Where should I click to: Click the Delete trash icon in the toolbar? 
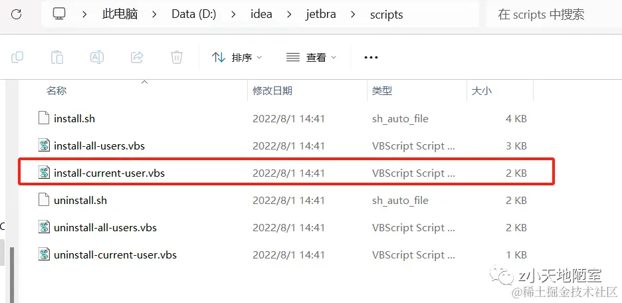point(177,57)
